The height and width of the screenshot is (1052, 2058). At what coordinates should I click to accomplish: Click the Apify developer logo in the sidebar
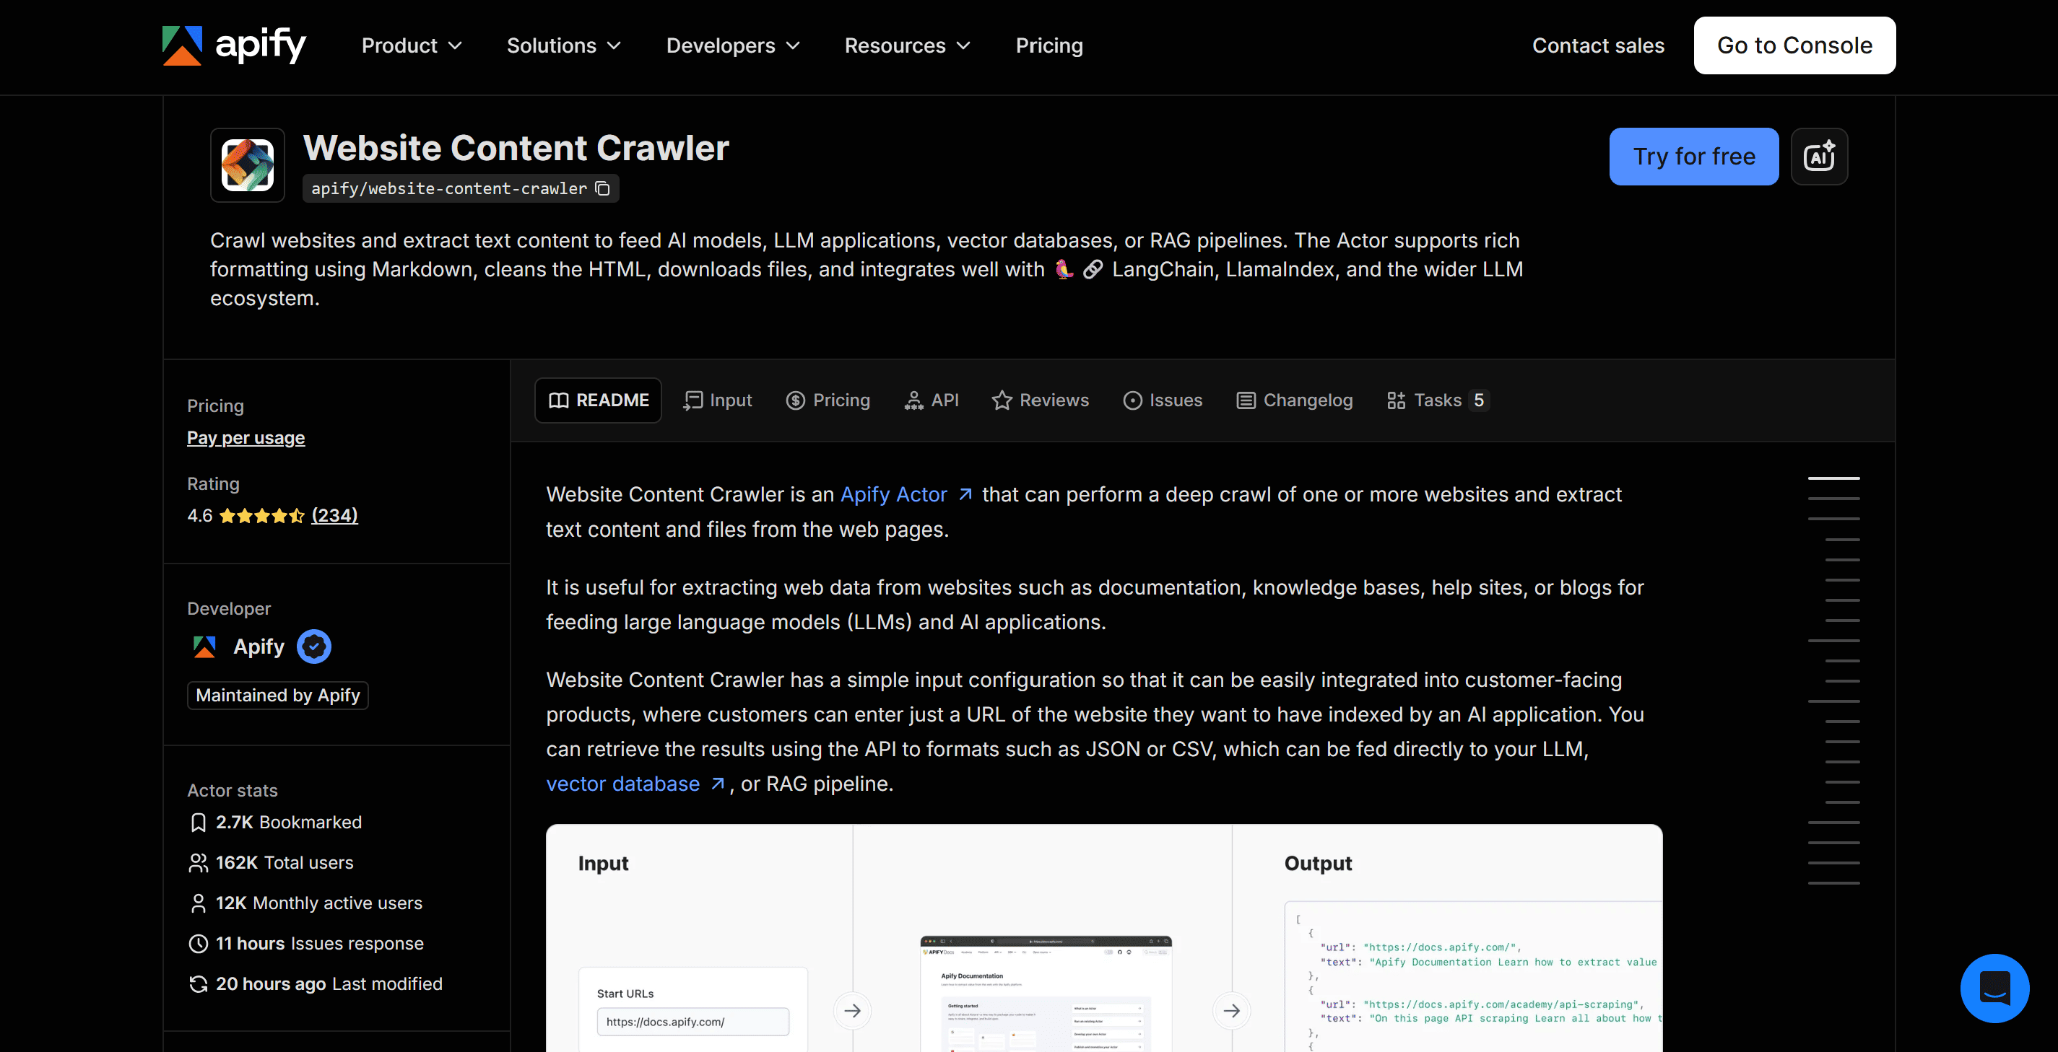click(x=204, y=646)
